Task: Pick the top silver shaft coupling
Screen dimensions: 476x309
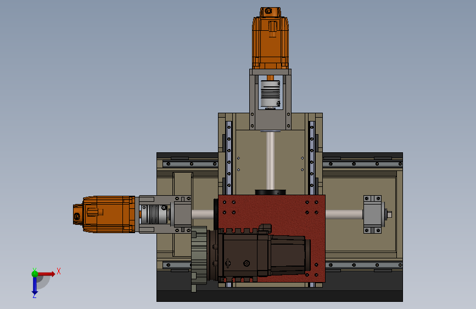Action: pos(270,93)
